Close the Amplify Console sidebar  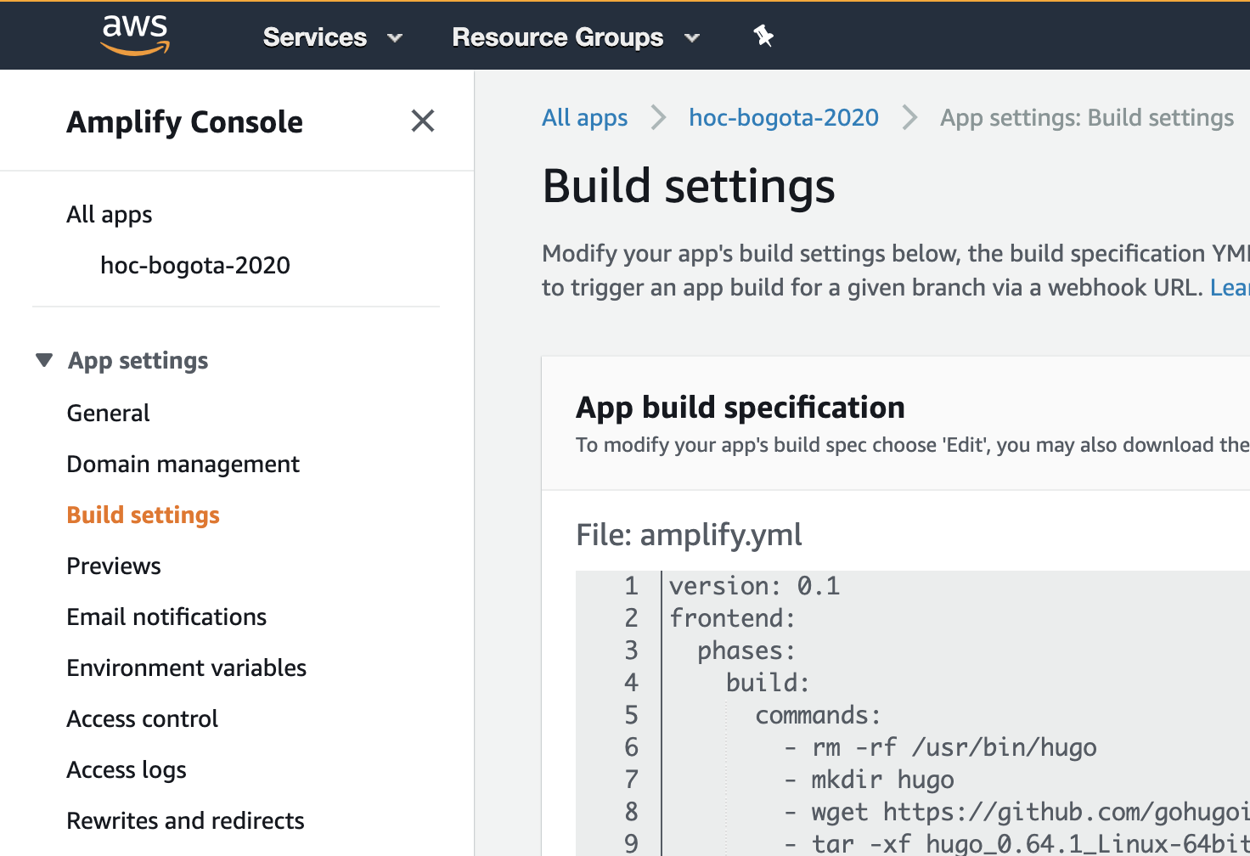coord(422,121)
